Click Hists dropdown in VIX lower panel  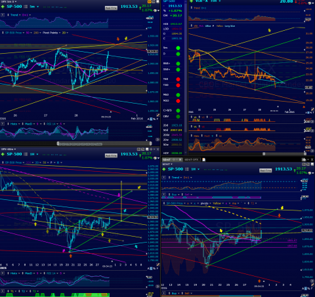click(196, 136)
